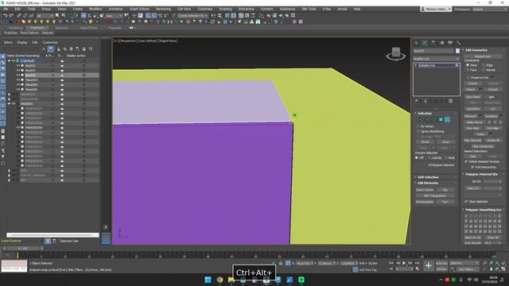Activate the Select and Move tool
Viewport: 509px width, 286px height.
coord(84,15)
